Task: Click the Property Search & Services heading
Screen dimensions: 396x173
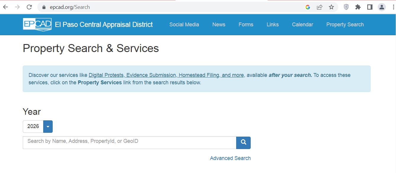Action: pos(91,48)
